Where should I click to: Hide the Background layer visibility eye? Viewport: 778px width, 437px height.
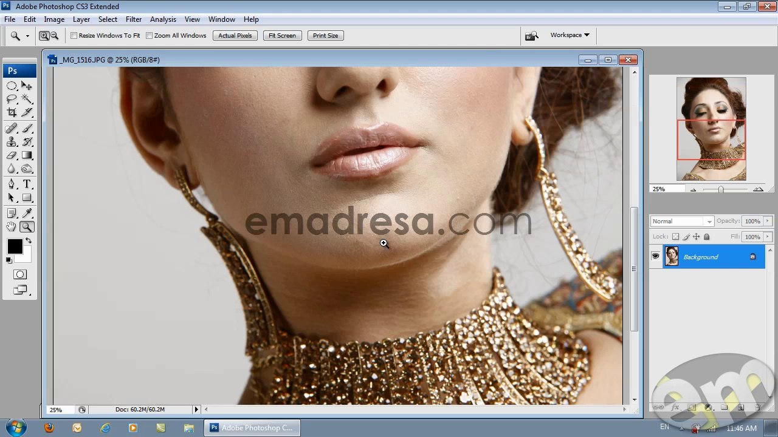655,257
